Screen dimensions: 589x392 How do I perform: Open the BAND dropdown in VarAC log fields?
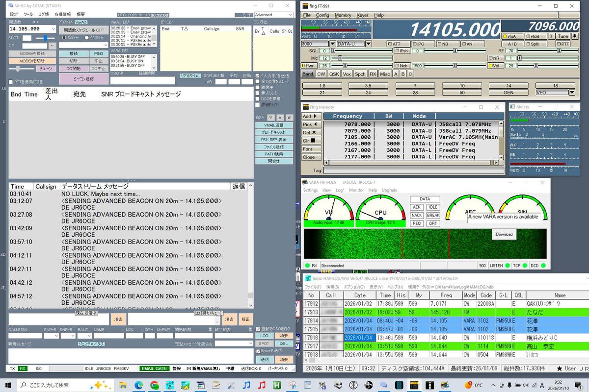[88, 336]
